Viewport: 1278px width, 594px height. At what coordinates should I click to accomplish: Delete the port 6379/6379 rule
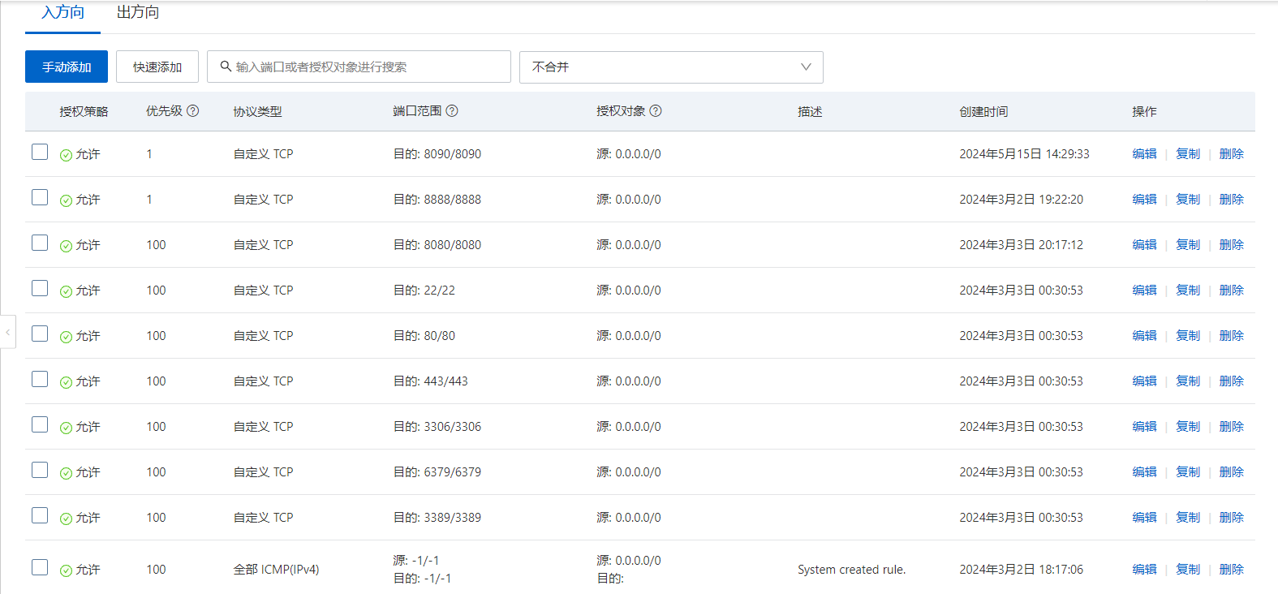coord(1231,472)
